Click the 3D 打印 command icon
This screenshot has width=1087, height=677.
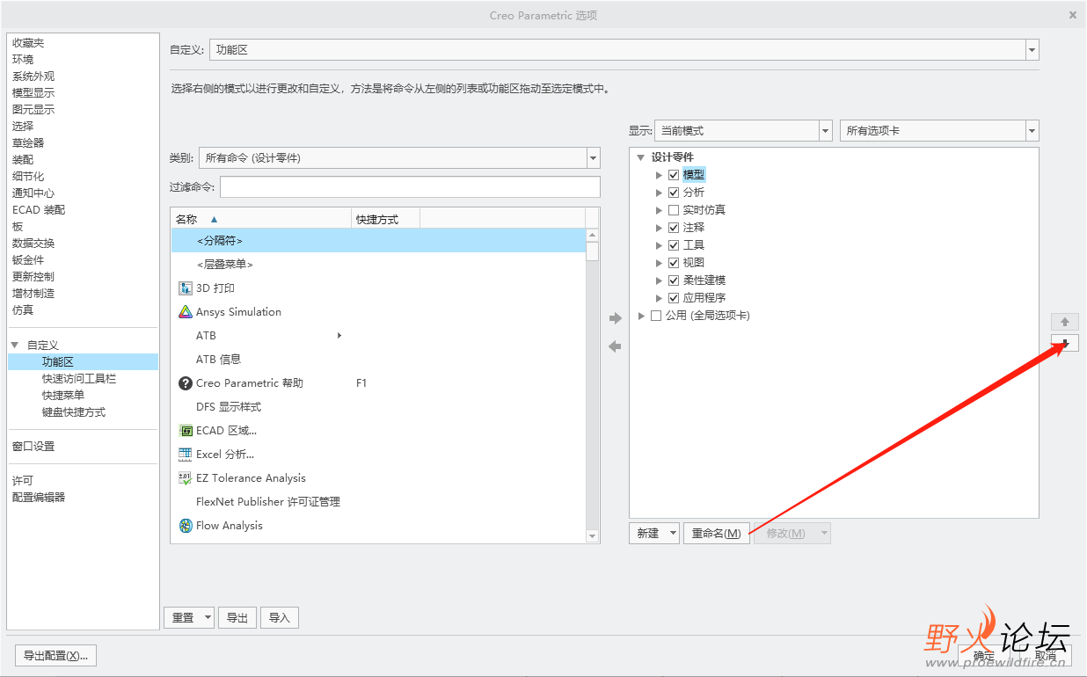186,288
